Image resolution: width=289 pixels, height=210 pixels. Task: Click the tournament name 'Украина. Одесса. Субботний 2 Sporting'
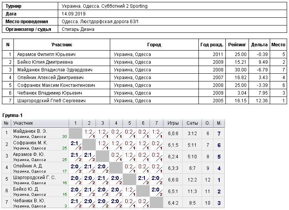pos(104,6)
